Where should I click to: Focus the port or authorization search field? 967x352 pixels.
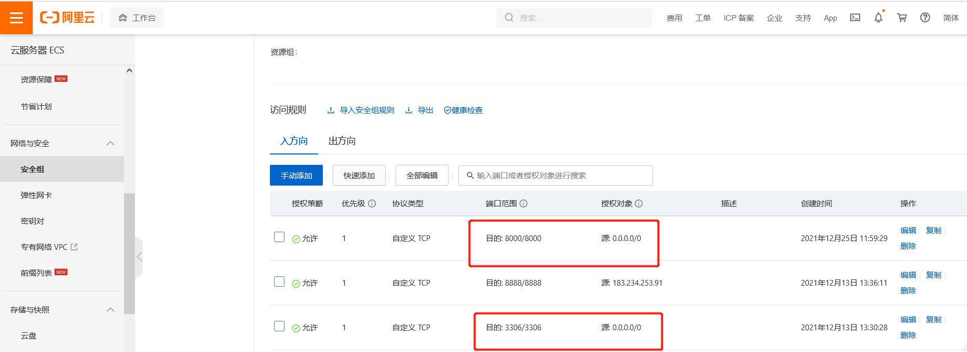pos(555,175)
